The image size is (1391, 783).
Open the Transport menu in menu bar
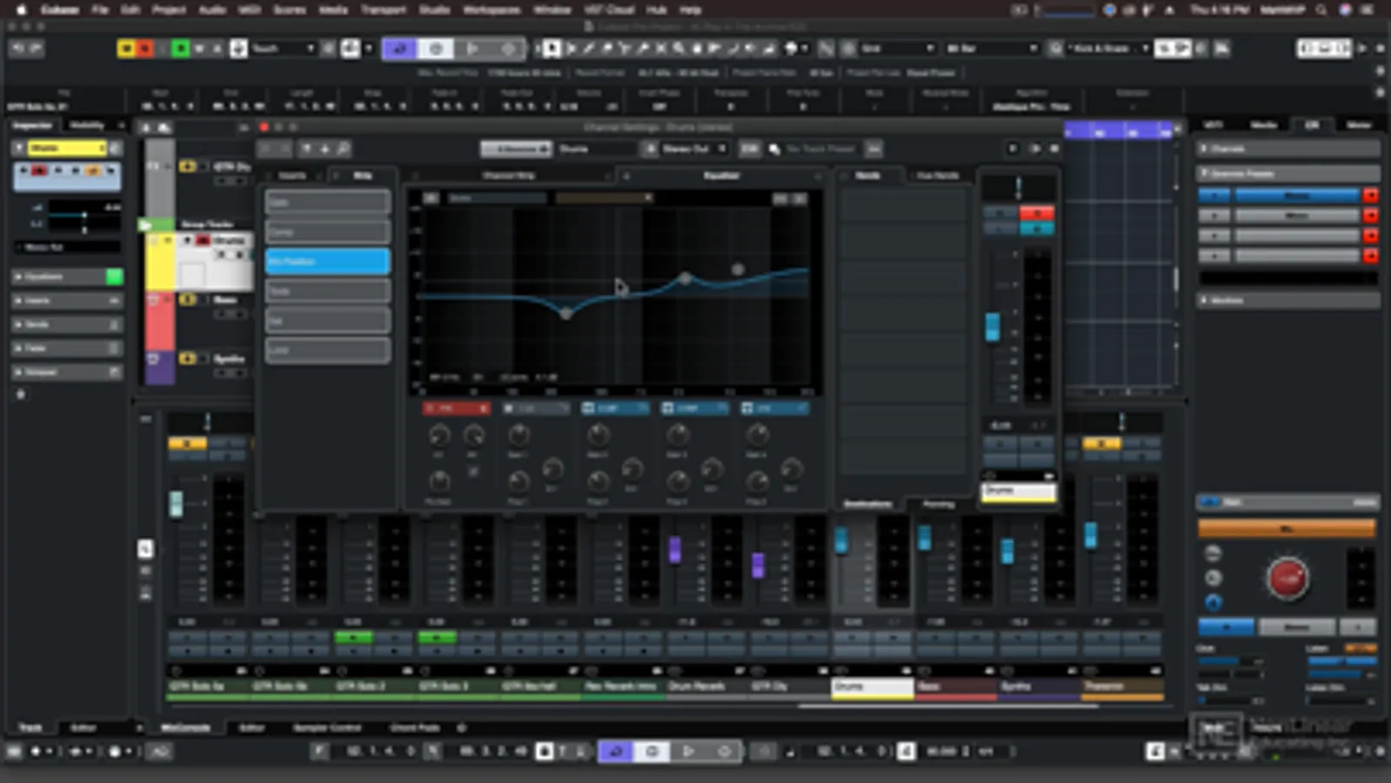[x=383, y=10]
